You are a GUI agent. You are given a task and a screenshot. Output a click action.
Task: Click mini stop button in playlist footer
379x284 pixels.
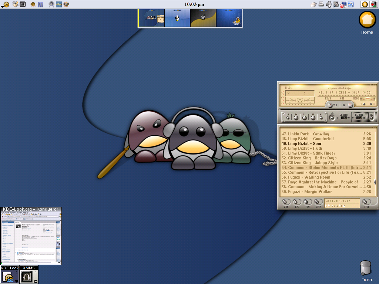pyautogui.click(x=337, y=206)
